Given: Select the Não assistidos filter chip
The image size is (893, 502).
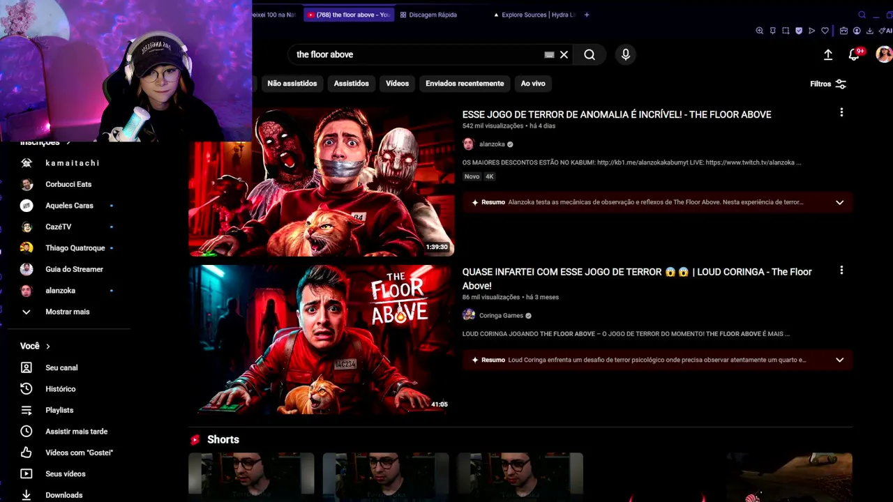Looking at the screenshot, I should click(292, 84).
